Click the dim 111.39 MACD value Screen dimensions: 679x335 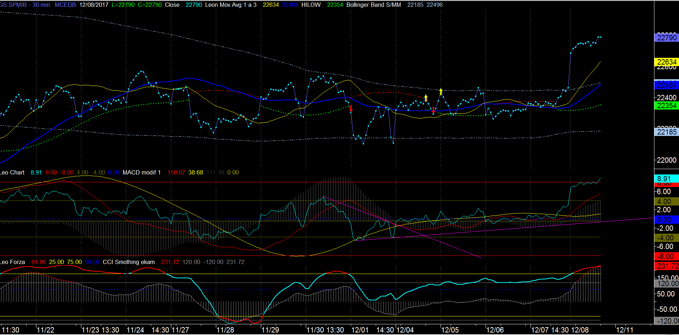216,173
